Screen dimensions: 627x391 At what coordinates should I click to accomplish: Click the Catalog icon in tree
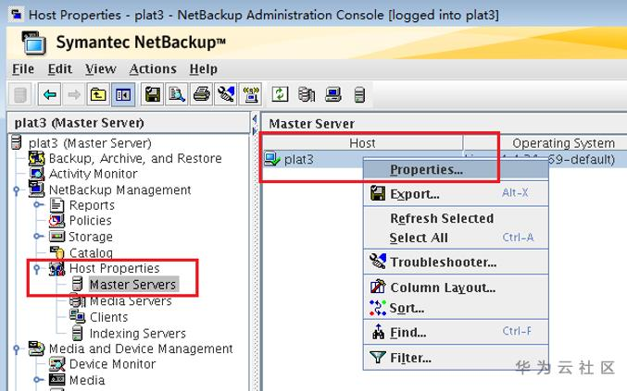tap(57, 252)
